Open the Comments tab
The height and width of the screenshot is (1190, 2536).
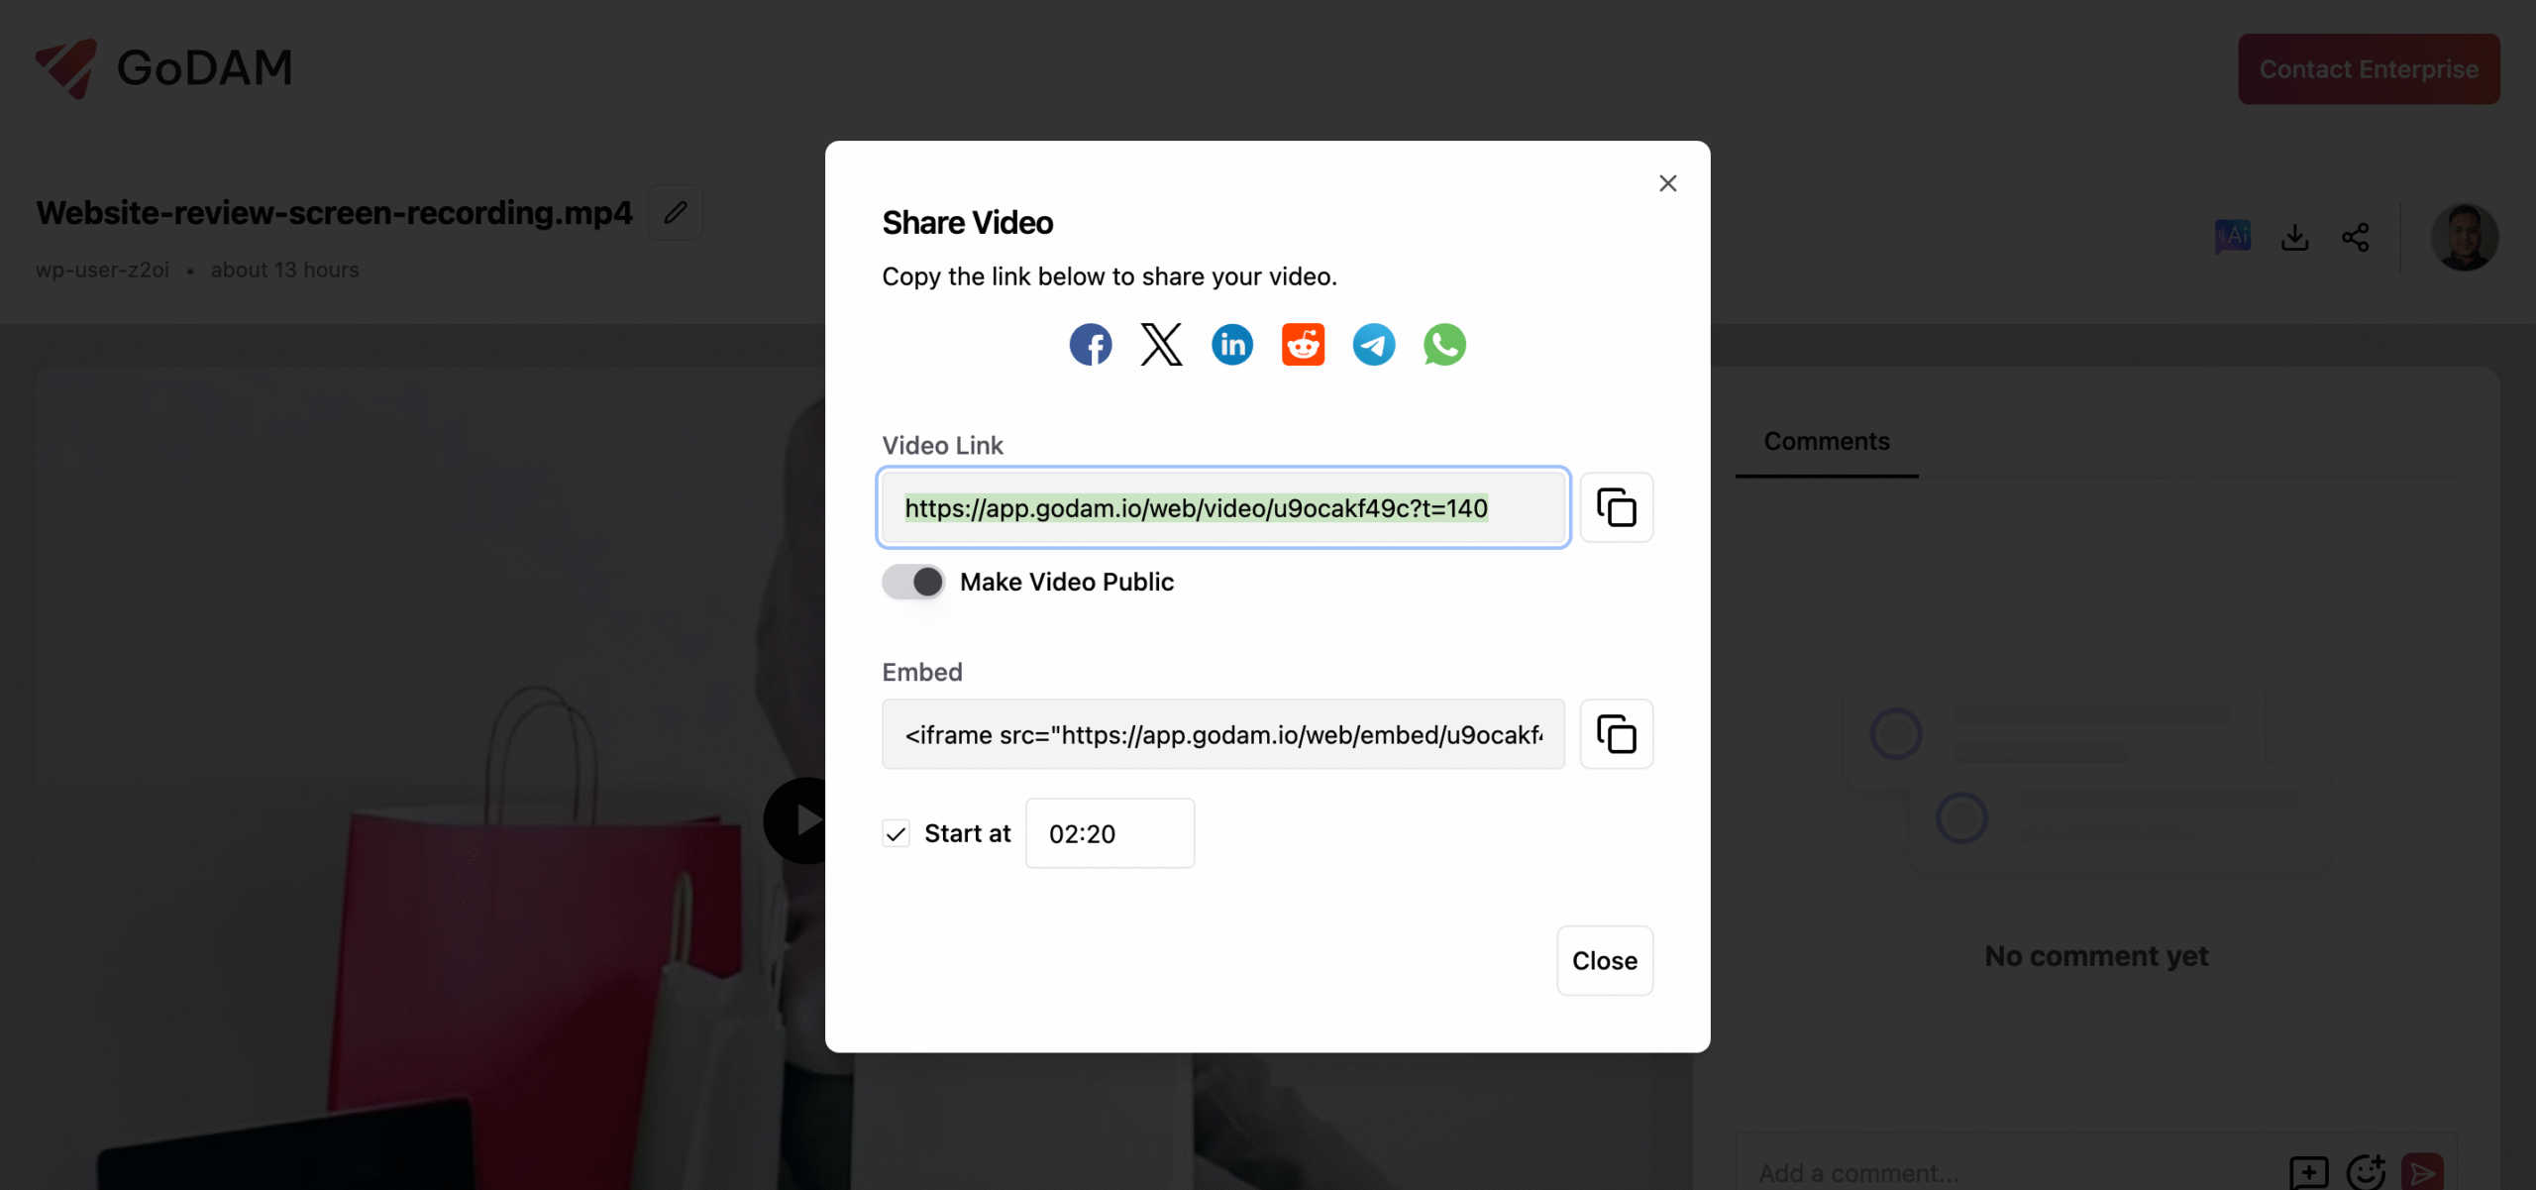click(1827, 442)
